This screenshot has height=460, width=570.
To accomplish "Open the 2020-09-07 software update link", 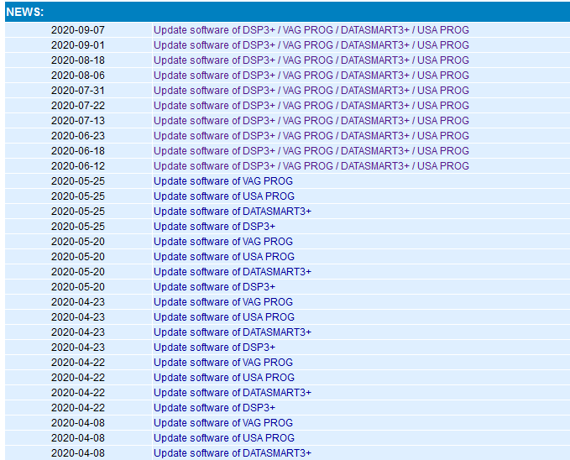I will [311, 30].
